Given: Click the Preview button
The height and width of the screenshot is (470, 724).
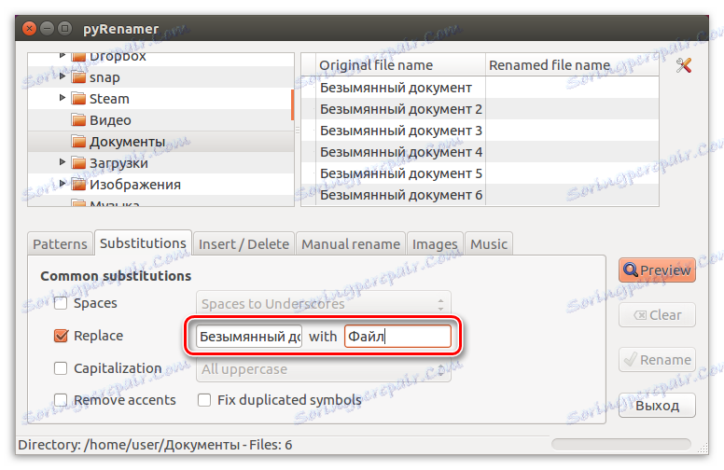Looking at the screenshot, I should pyautogui.click(x=657, y=270).
